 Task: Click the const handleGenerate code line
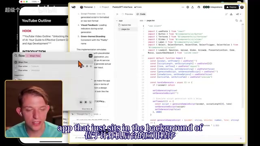tap(171, 82)
